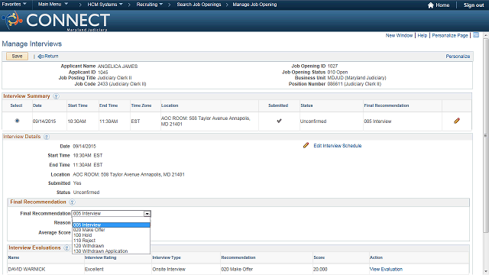Viewport: 489px width, 275px height.
Task: Choose 100 Hold option
Action: pos(112,235)
